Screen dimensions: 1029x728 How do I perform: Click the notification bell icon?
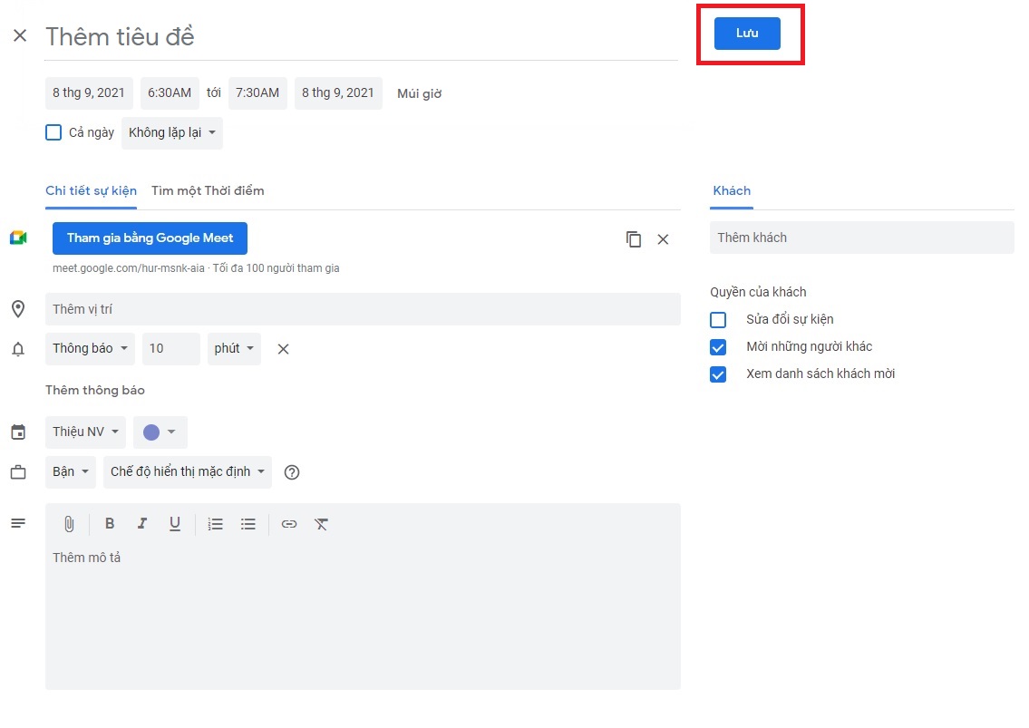18,348
